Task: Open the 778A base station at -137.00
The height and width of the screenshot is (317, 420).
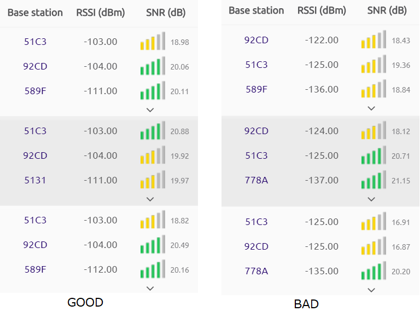Action: coord(256,180)
